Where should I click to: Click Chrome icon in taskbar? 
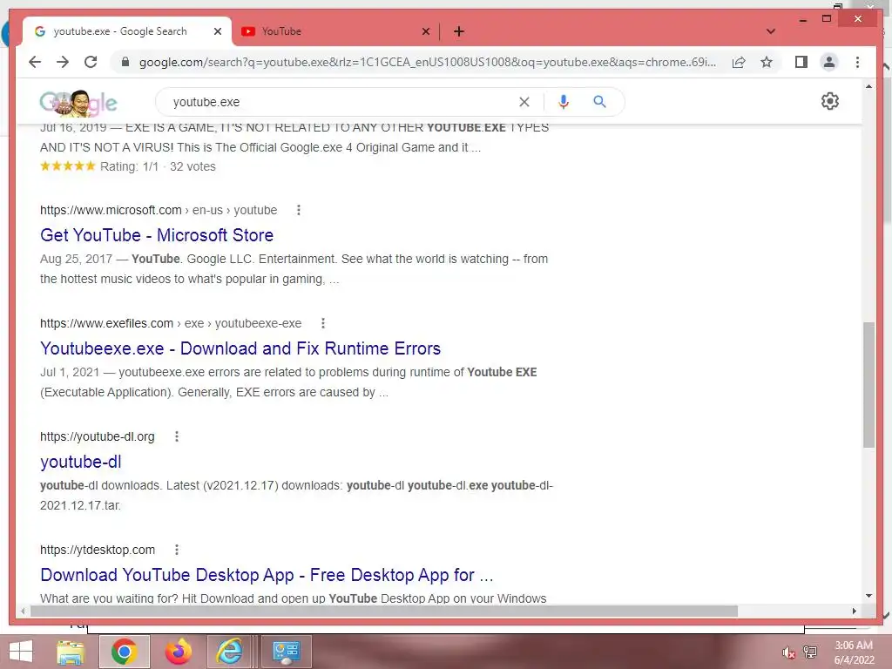tap(125, 652)
